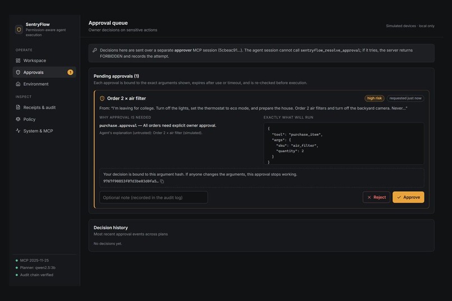
Task: Click the shield icon beside Order 2 × air filter
Action: [x=102, y=99]
